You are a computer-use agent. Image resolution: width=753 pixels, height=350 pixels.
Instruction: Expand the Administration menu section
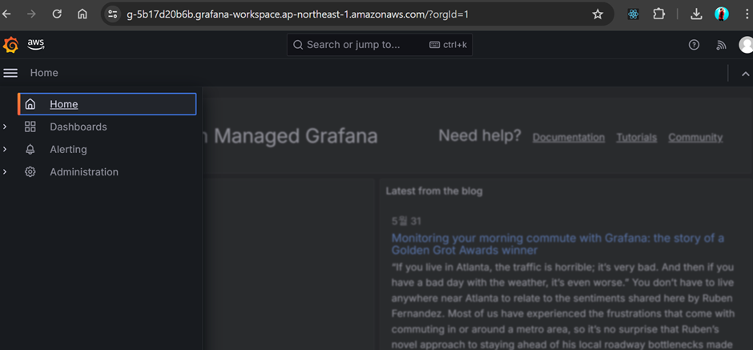(5, 172)
